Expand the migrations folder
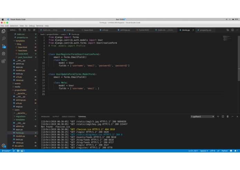This screenshot has width=240, height=170. coord(20,116)
